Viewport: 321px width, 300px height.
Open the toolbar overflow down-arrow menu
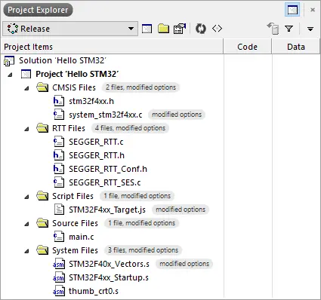point(310,29)
